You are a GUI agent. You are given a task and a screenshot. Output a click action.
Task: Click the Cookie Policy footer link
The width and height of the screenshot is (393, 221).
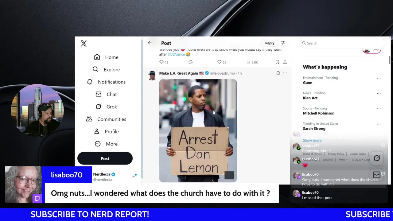coord(358,154)
